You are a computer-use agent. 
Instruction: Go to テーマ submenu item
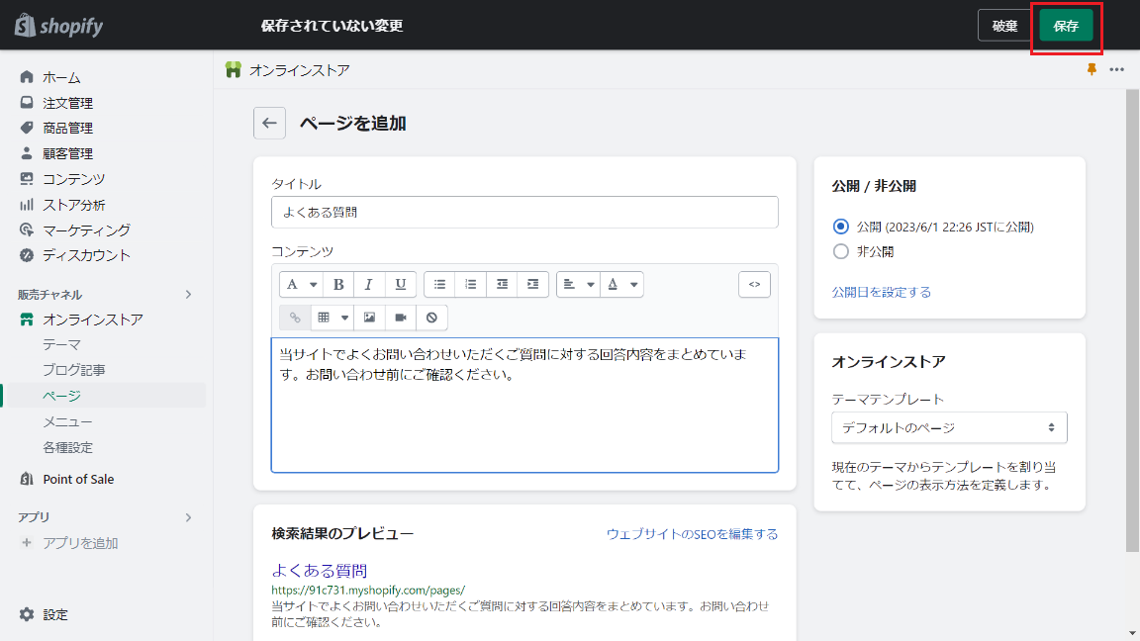[61, 344]
